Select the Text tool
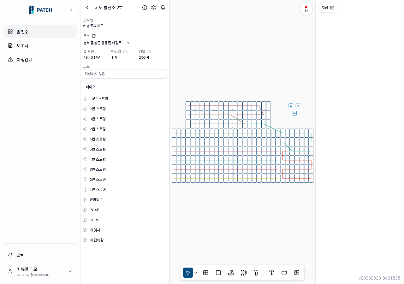Screen dimensions: 404x284 [271, 273]
